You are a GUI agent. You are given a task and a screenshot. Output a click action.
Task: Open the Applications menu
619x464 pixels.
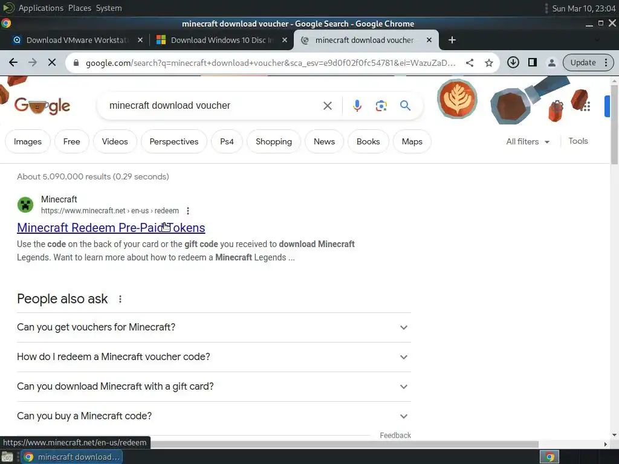pyautogui.click(x=41, y=8)
